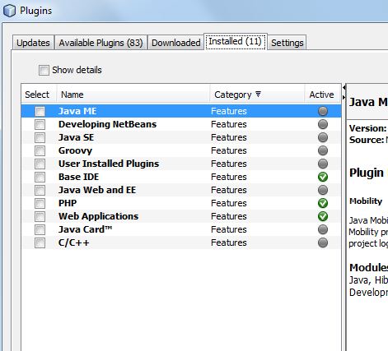Click inactive status icon for Groovy

pos(323,150)
